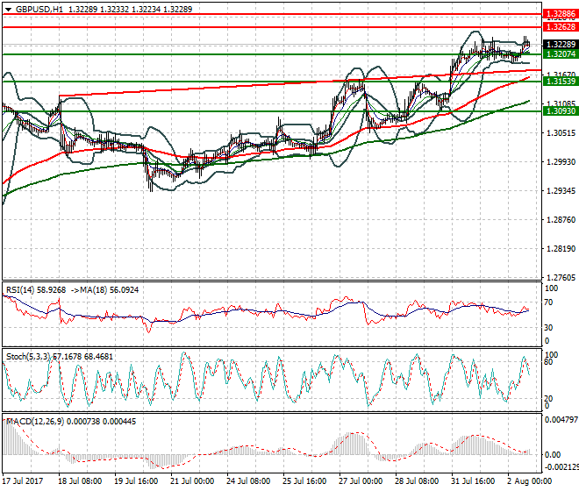Click the 24 Jul 08:00 time label
The height and width of the screenshot is (491, 579).
click(248, 481)
